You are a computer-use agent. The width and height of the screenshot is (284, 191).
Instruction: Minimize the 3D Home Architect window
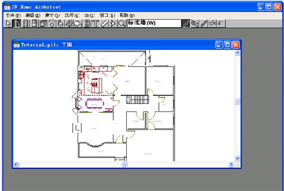(x=260, y=7)
